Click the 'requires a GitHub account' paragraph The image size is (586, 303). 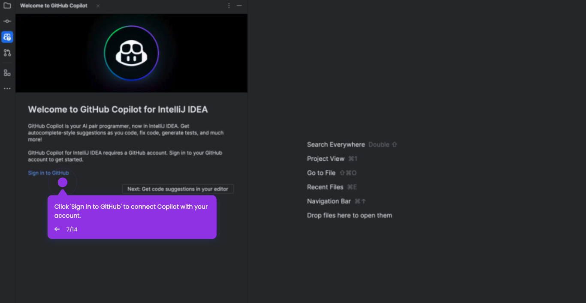tap(125, 156)
